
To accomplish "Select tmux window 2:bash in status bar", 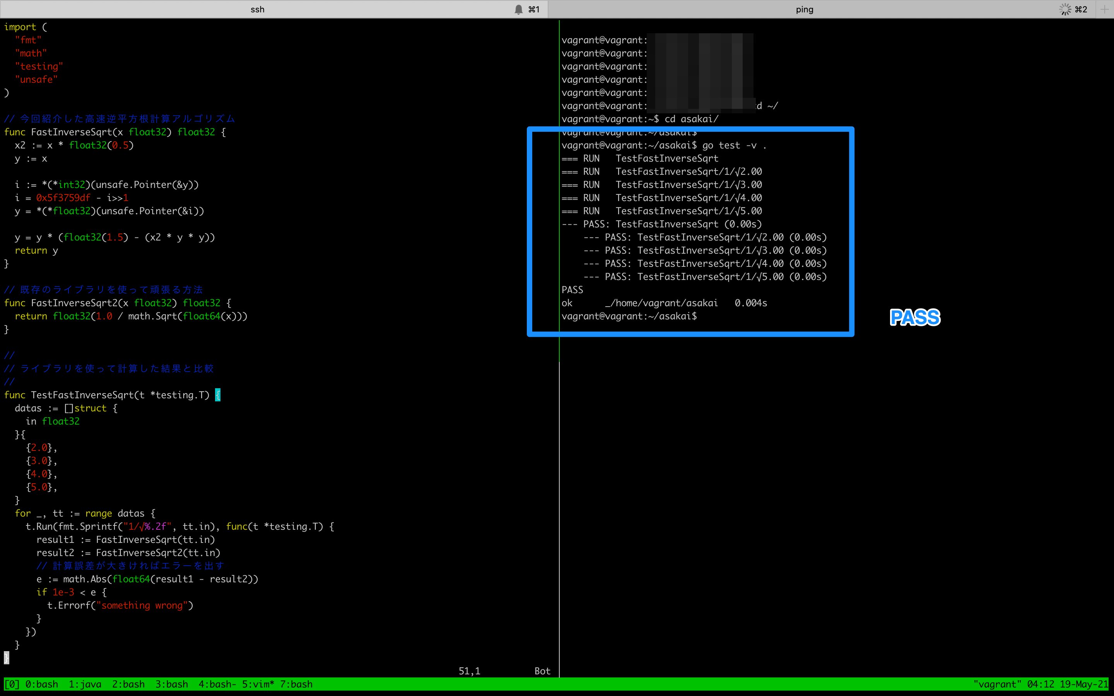I will 128,684.
